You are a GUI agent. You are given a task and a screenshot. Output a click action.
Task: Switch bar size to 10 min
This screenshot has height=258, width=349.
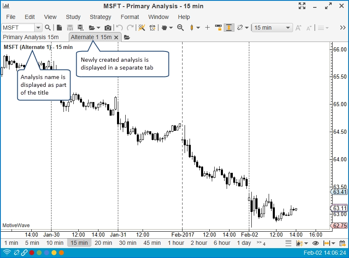click(55, 243)
